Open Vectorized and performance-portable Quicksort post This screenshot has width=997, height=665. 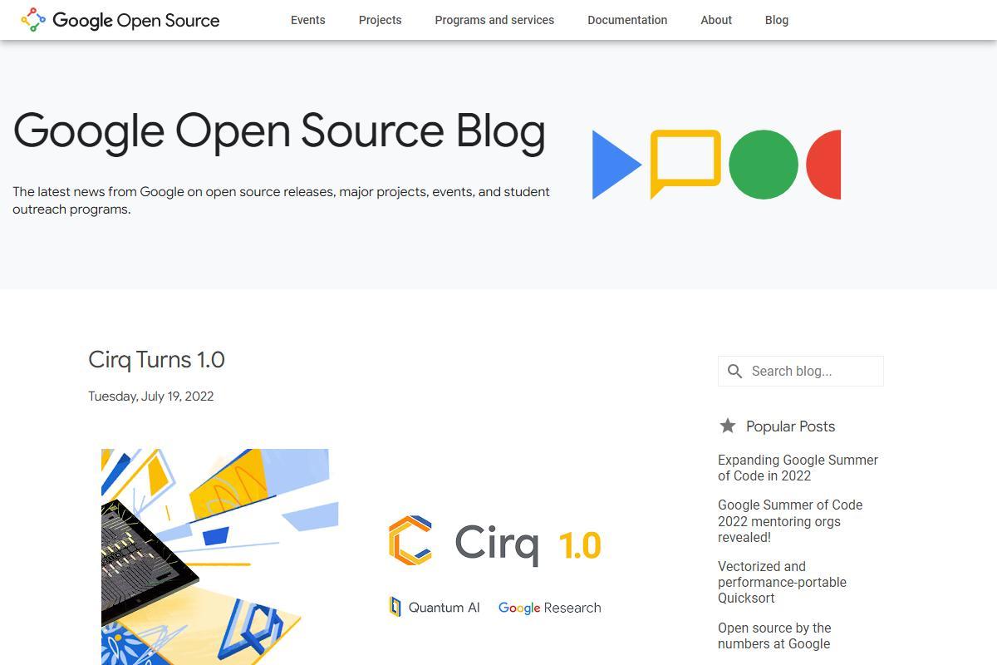point(782,582)
